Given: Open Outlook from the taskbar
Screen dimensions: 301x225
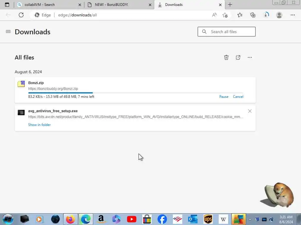Looking at the screenshot, I should 193,219.
